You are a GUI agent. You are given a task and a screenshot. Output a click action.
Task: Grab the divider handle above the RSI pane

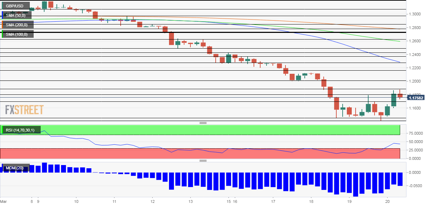203,123
